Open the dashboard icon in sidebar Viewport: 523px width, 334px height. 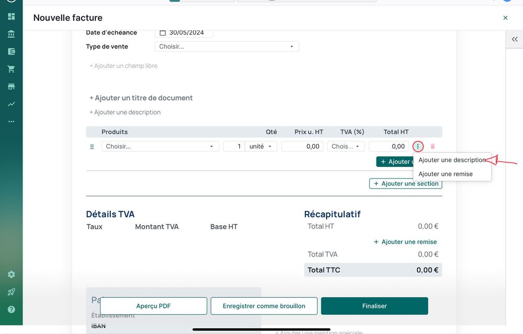(11, 16)
